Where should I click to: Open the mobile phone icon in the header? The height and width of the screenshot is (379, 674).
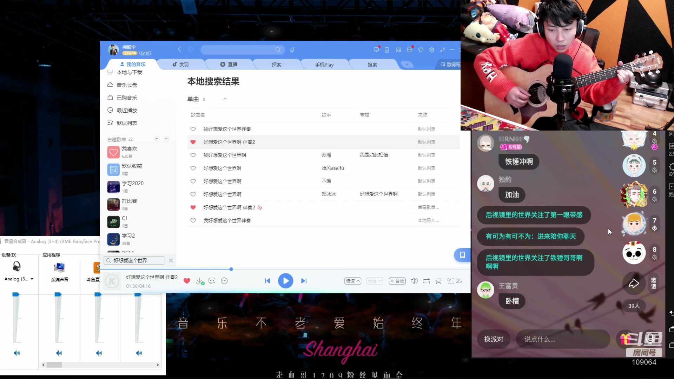pyautogui.click(x=387, y=50)
